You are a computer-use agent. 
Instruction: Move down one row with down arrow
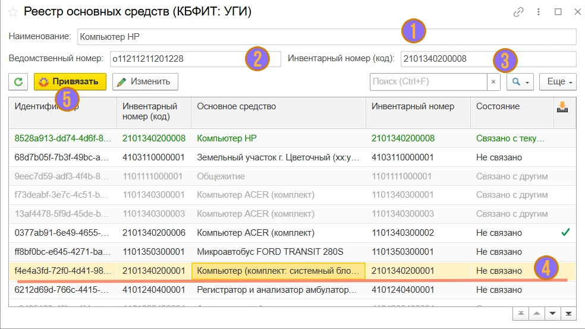point(552,314)
